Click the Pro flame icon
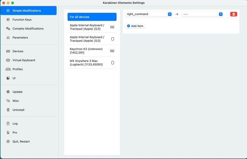 coord(8,132)
